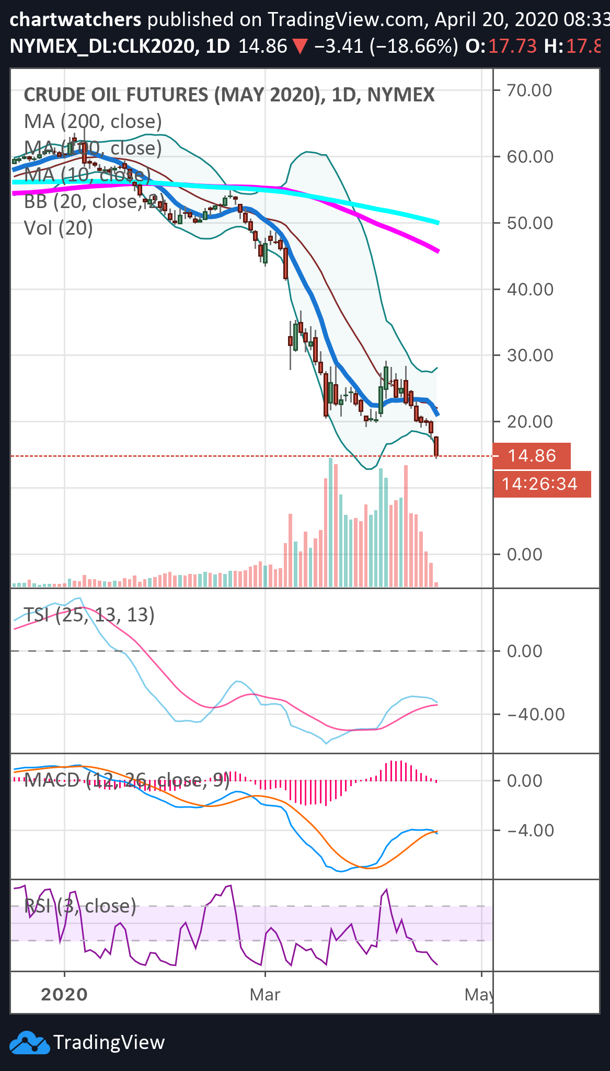
Task: Click the 70.00 price axis label
Action: coord(530,90)
